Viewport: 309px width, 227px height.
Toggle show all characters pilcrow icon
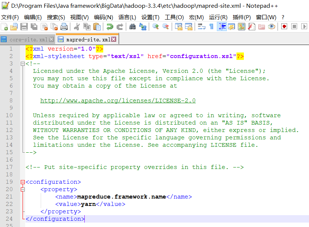211,27
